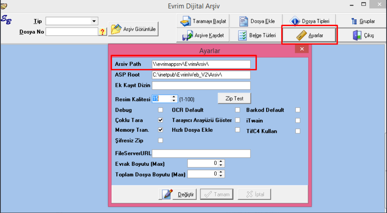Viewport: 387px width, 213px height.
Task: Click the yellow question mark lookup icon
Action: tap(102, 32)
